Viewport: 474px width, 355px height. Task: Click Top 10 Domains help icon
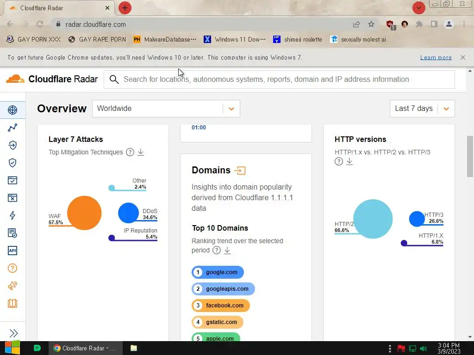pos(217,250)
